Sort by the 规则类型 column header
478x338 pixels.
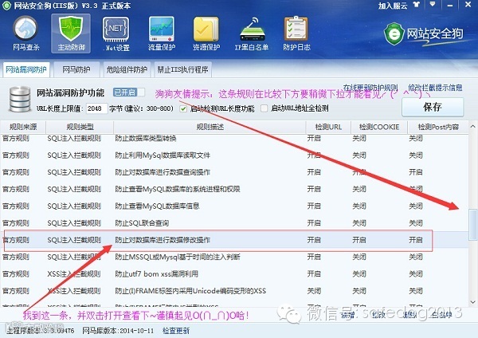pos(80,127)
